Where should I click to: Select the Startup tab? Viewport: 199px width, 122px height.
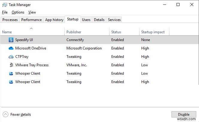pos(73,19)
